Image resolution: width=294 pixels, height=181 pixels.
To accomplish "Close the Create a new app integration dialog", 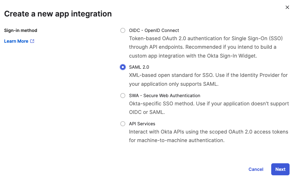I will point(287,7).
